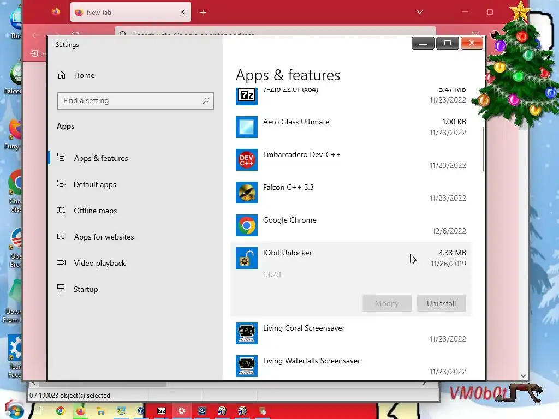Click Settings gear in the taskbar
Viewport: 559px width, 419px height.
pyautogui.click(x=182, y=411)
